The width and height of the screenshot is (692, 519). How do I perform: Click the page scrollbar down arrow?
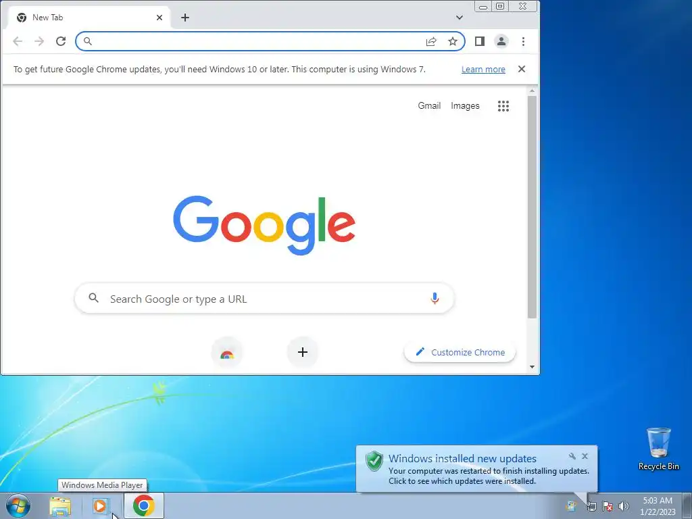[x=533, y=367]
